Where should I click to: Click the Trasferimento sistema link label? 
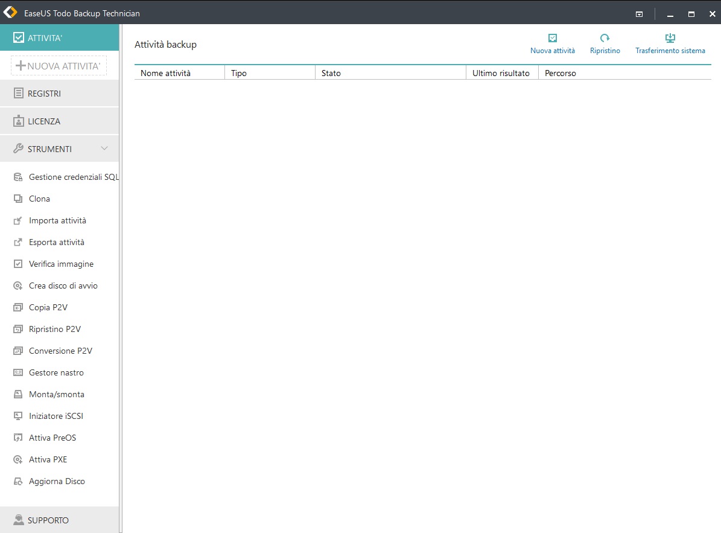pyautogui.click(x=670, y=51)
